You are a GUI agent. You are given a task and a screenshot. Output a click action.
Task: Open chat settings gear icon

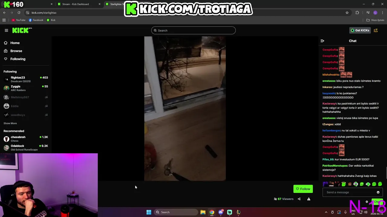coord(367,202)
